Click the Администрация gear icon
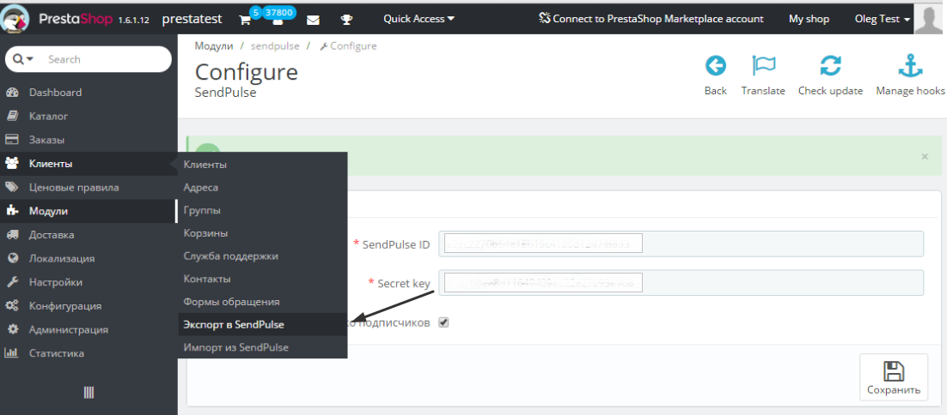Screen dimensions: 947x415 12,329
